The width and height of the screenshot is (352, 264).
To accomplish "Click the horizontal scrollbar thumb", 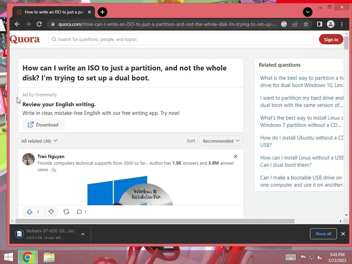I will (155, 221).
